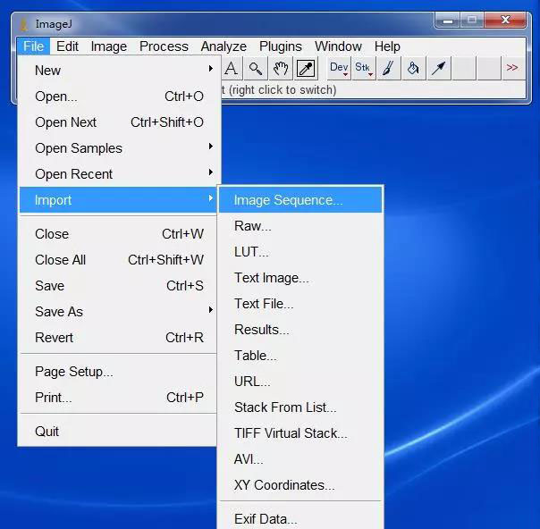Select the Hand scrolling tool

(281, 68)
